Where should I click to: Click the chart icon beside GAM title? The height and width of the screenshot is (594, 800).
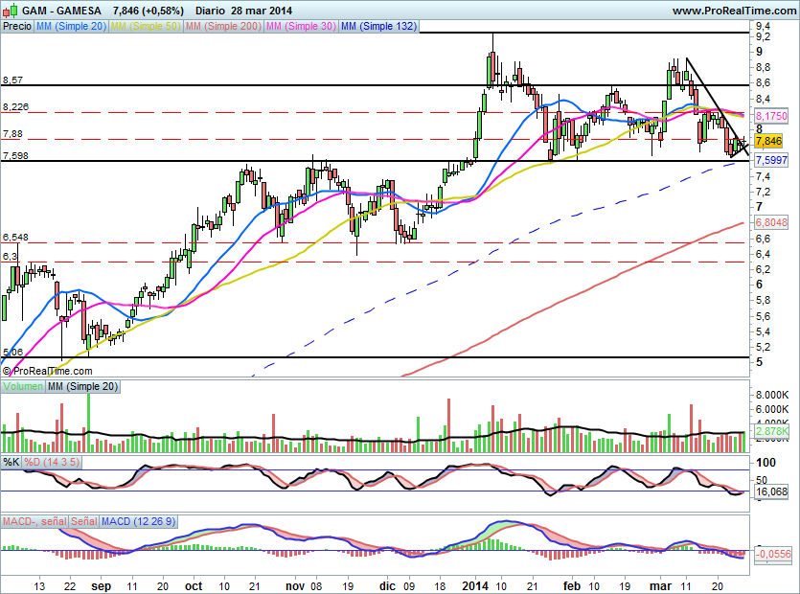pos(11,10)
